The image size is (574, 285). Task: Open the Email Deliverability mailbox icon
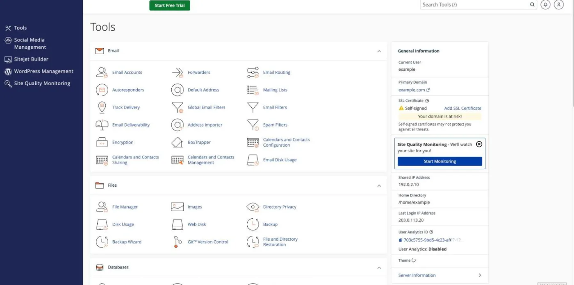[x=102, y=125]
